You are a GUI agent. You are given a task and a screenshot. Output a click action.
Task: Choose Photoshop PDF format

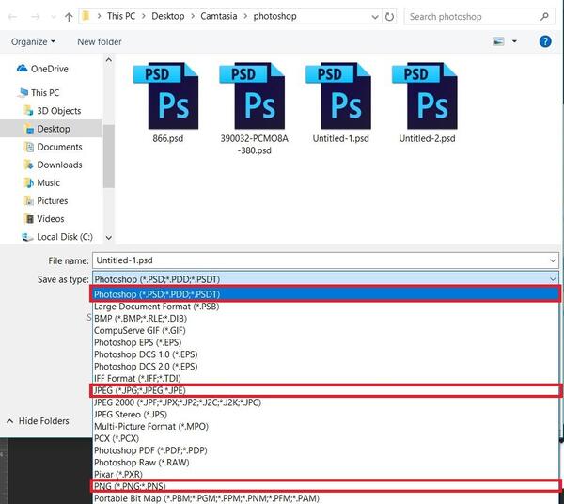(x=325, y=450)
